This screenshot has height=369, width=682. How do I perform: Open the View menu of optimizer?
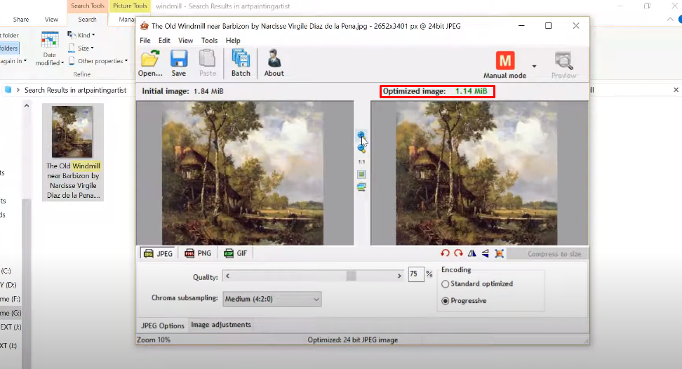pos(185,41)
